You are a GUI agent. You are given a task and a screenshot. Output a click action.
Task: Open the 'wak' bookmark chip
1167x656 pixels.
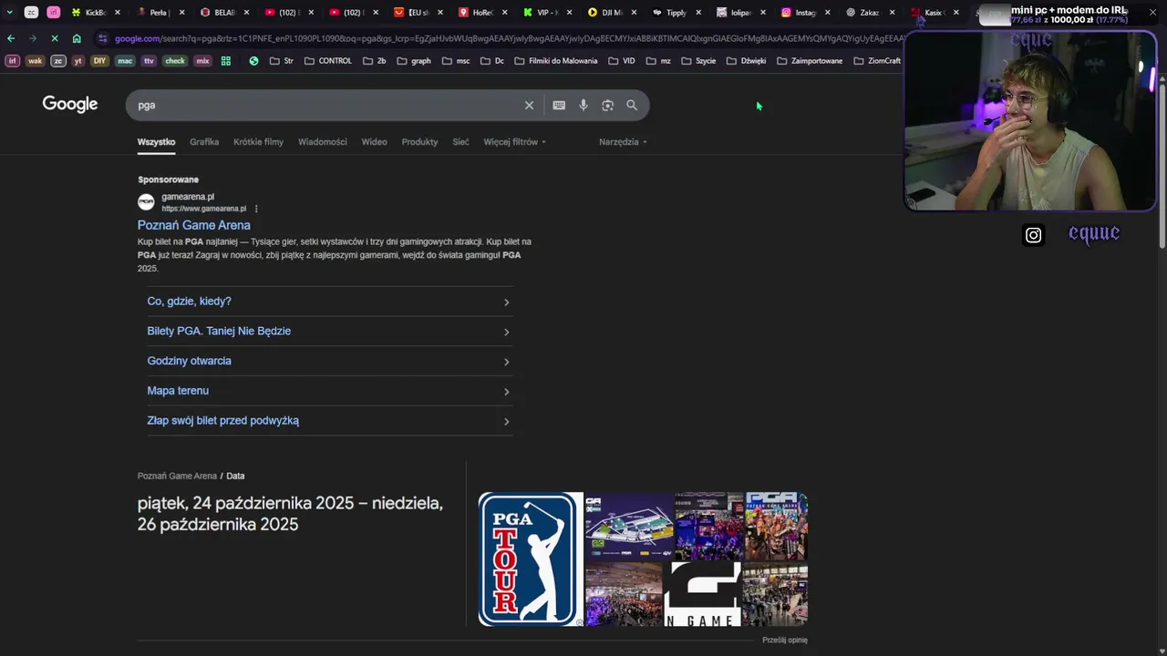pyautogui.click(x=35, y=61)
